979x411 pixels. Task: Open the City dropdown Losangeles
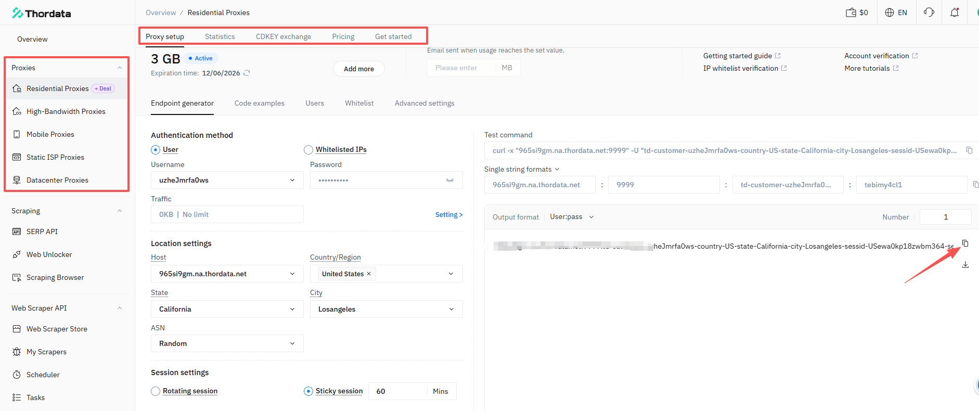[387, 309]
